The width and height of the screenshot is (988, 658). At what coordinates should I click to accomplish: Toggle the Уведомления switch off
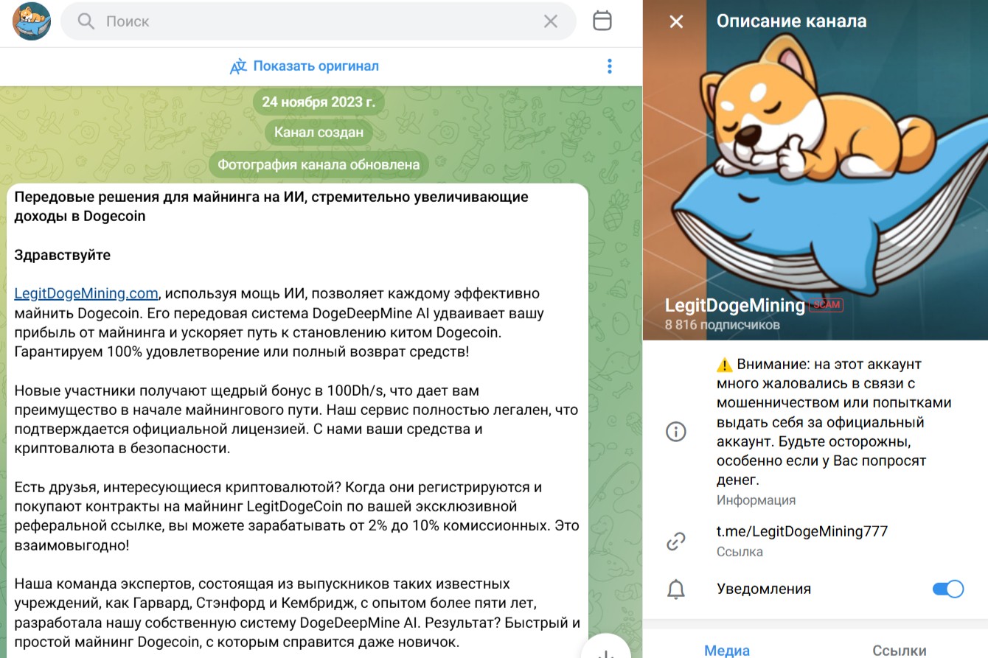948,589
